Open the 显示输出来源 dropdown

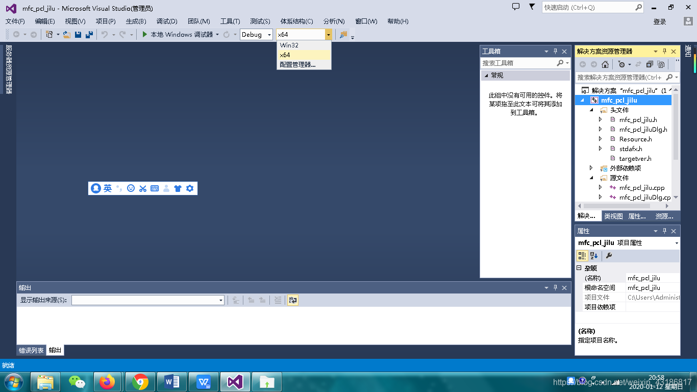click(x=221, y=300)
